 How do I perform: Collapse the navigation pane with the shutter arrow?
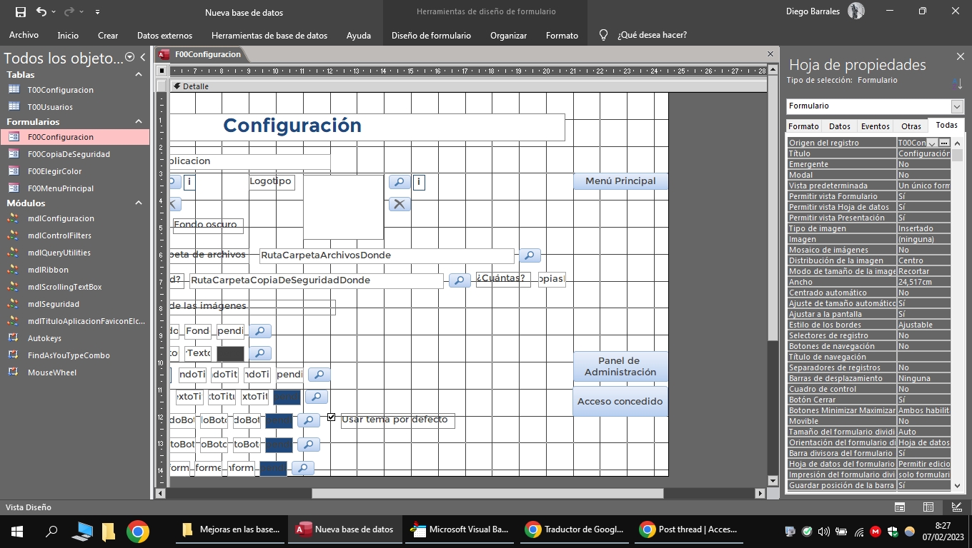pyautogui.click(x=143, y=57)
